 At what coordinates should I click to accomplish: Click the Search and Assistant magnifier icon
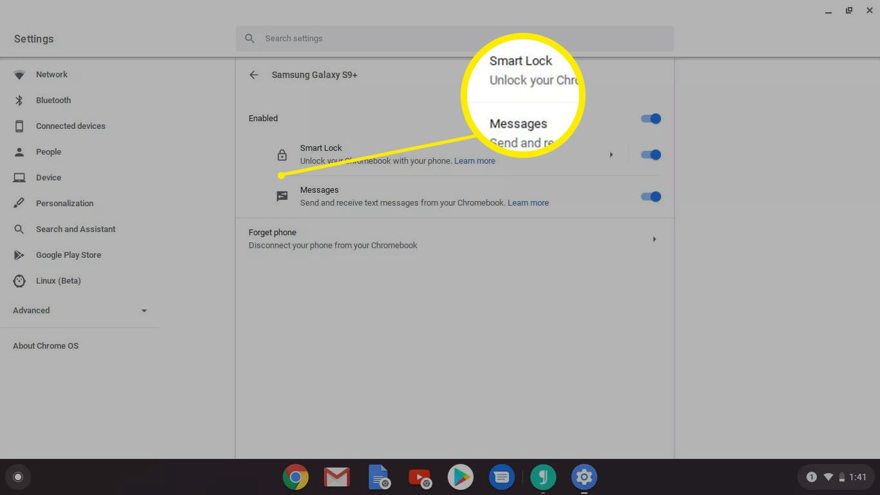click(x=19, y=229)
